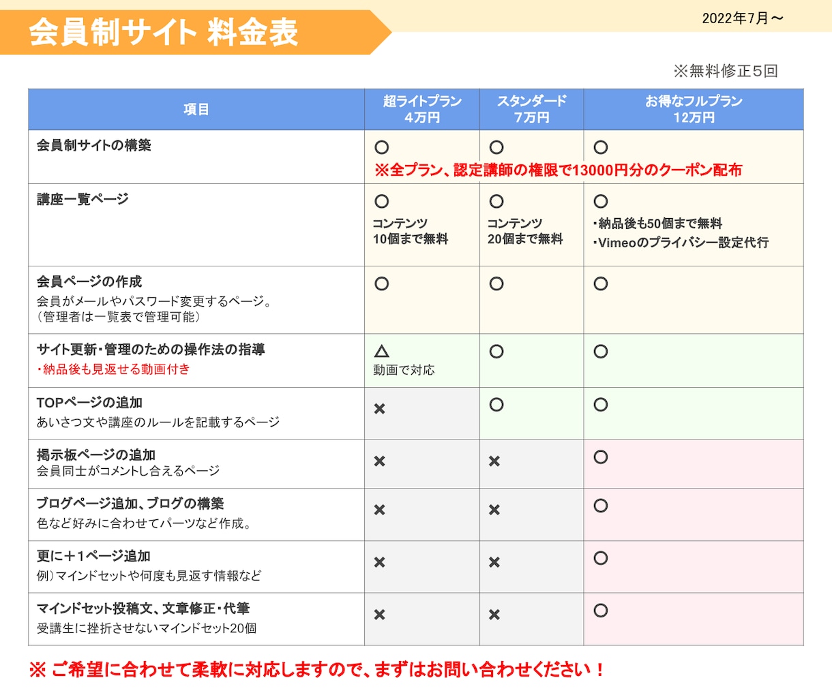Click the 更に+1ページ追加 heading

(x=93, y=556)
